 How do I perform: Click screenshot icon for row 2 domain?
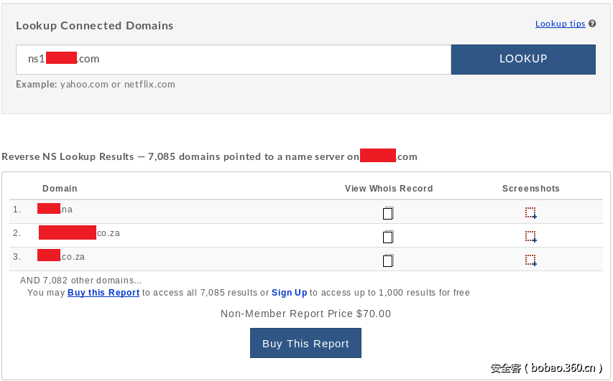point(530,236)
